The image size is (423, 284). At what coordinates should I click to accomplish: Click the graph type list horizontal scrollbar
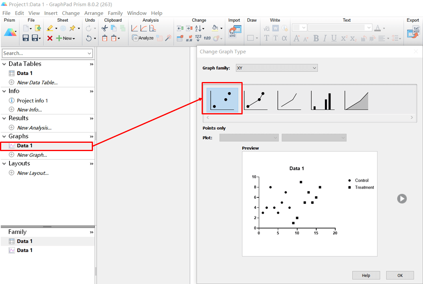tap(309, 118)
